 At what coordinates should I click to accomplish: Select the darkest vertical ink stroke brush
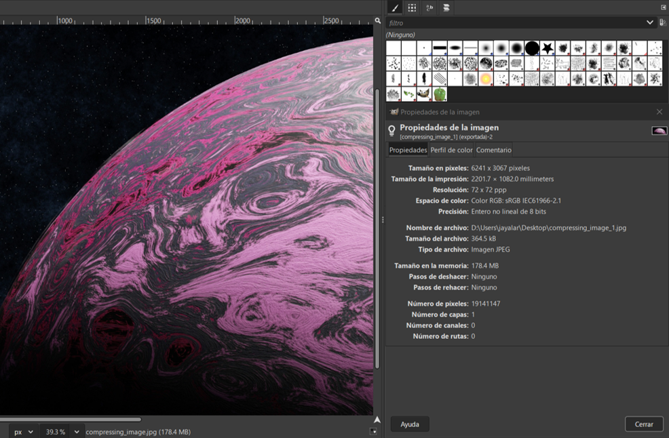[x=424, y=79]
